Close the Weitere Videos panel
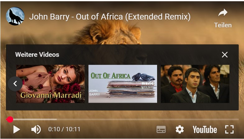This screenshot has width=244, height=139. [x=225, y=55]
